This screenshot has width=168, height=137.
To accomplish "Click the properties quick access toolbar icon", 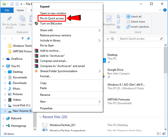I will point(12,4).
